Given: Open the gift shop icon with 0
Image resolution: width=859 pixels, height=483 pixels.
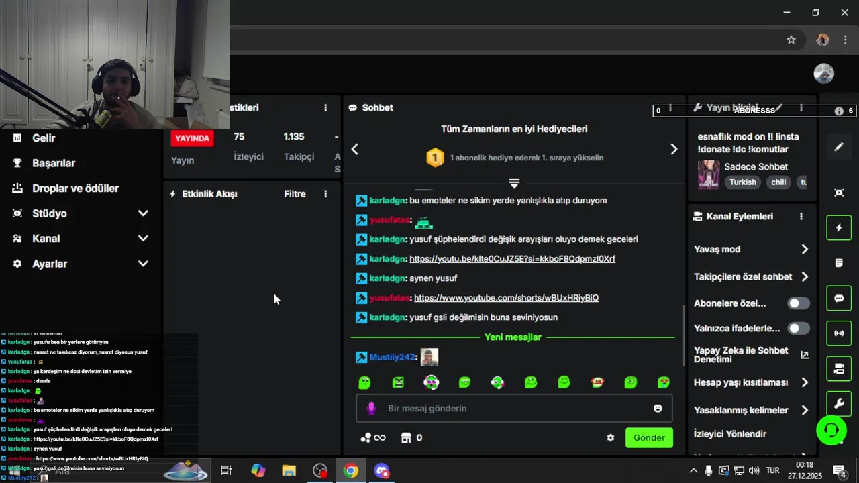Looking at the screenshot, I should [411, 438].
